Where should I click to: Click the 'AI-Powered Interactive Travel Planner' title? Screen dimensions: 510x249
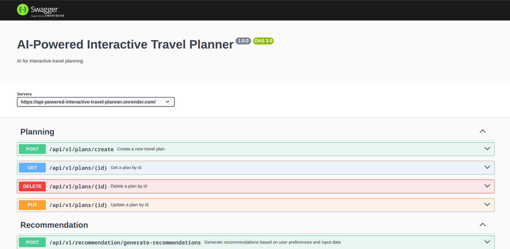coord(125,44)
